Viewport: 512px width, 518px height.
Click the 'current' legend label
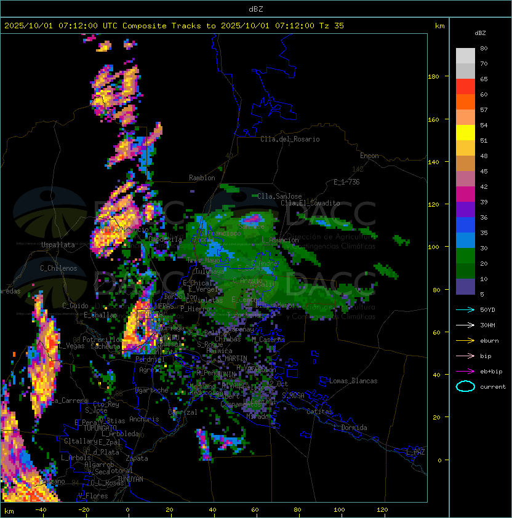[x=493, y=387]
